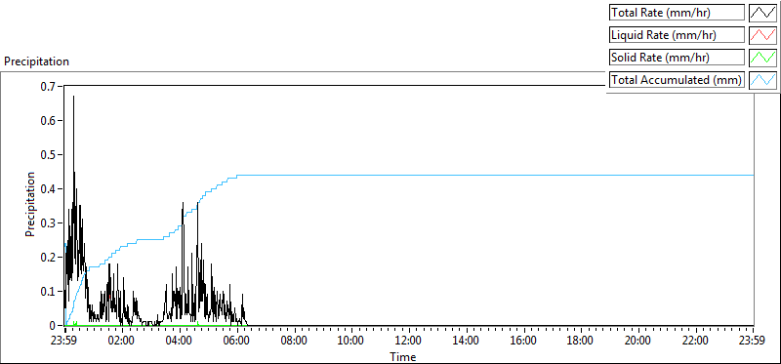Click the 22:00 time label
Screen dimensions: 781x364
click(695, 342)
